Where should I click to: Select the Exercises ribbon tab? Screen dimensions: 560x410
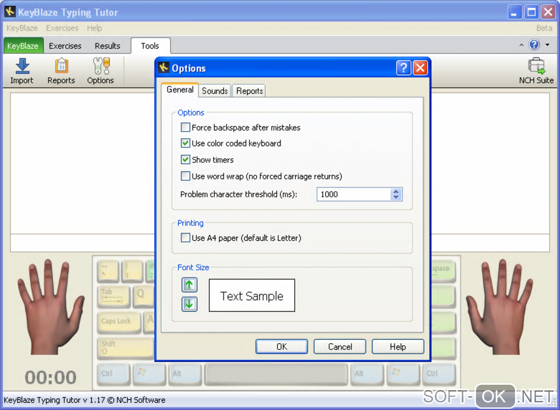pyautogui.click(x=65, y=45)
